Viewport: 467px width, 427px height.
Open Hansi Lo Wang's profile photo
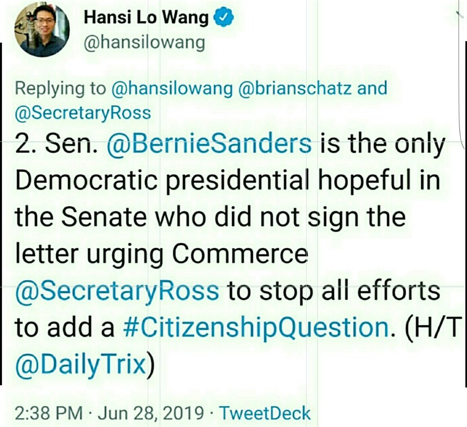coord(42,29)
